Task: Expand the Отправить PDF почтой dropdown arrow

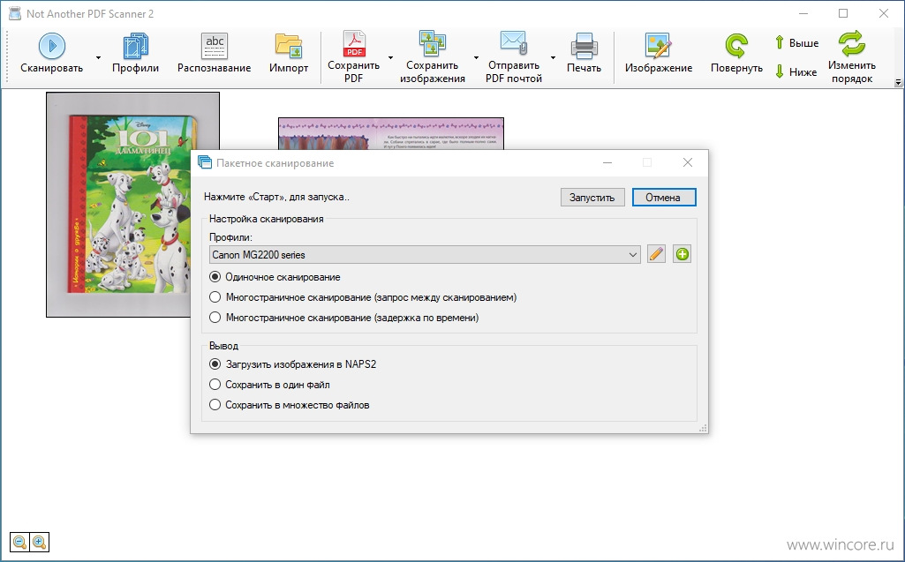Action: [x=553, y=57]
